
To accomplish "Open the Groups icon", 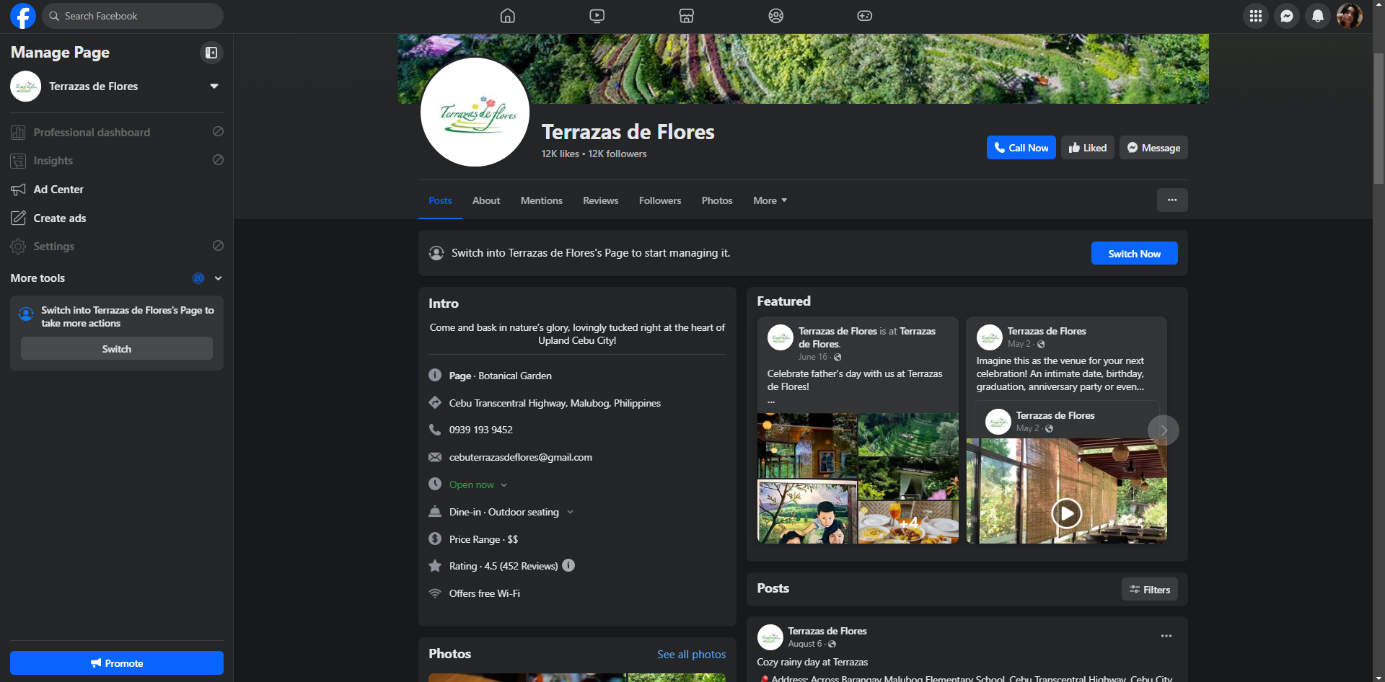I will coord(776,16).
